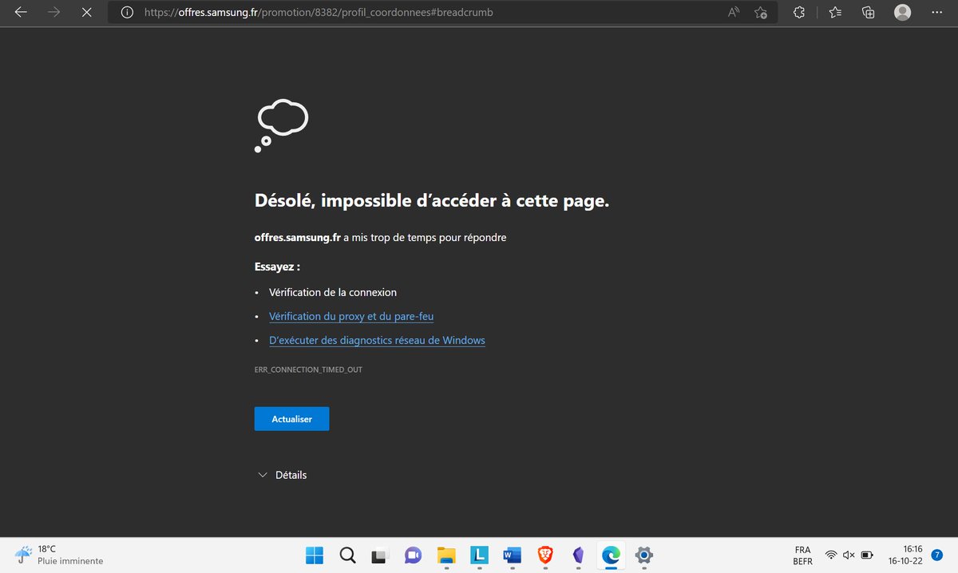The image size is (958, 573).
Task: Click the battery status icon
Action: click(x=867, y=555)
